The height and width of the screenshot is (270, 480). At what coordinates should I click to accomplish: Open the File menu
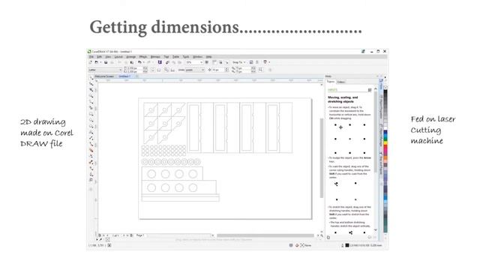pyautogui.click(x=91, y=57)
